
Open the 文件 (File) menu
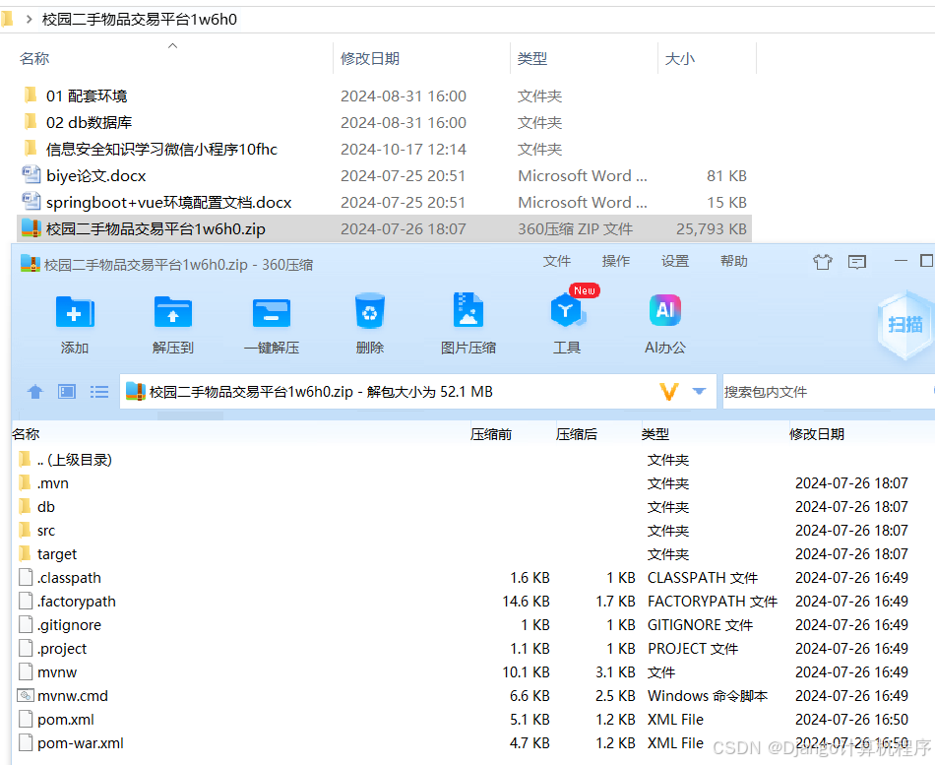pos(557,261)
